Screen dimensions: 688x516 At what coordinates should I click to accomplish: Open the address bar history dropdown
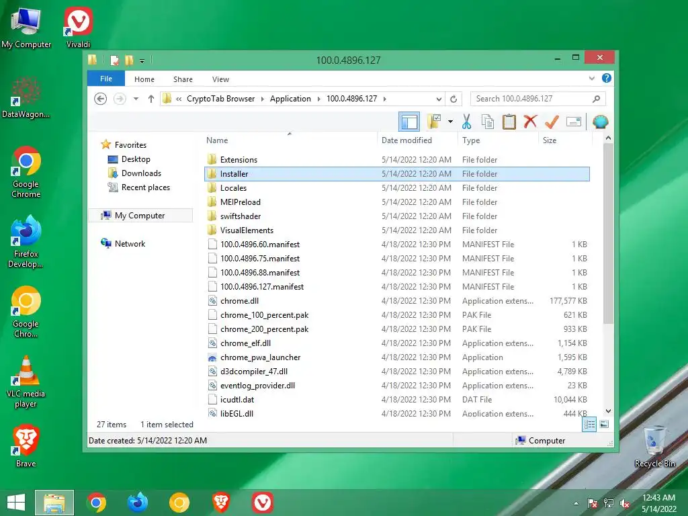point(439,99)
